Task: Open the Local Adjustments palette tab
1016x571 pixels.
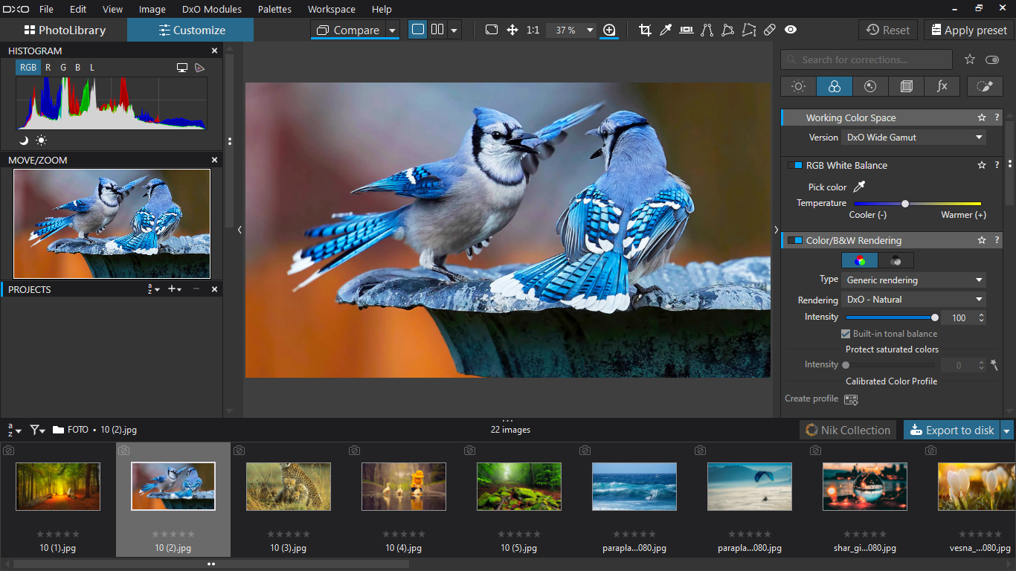Action: 985,86
